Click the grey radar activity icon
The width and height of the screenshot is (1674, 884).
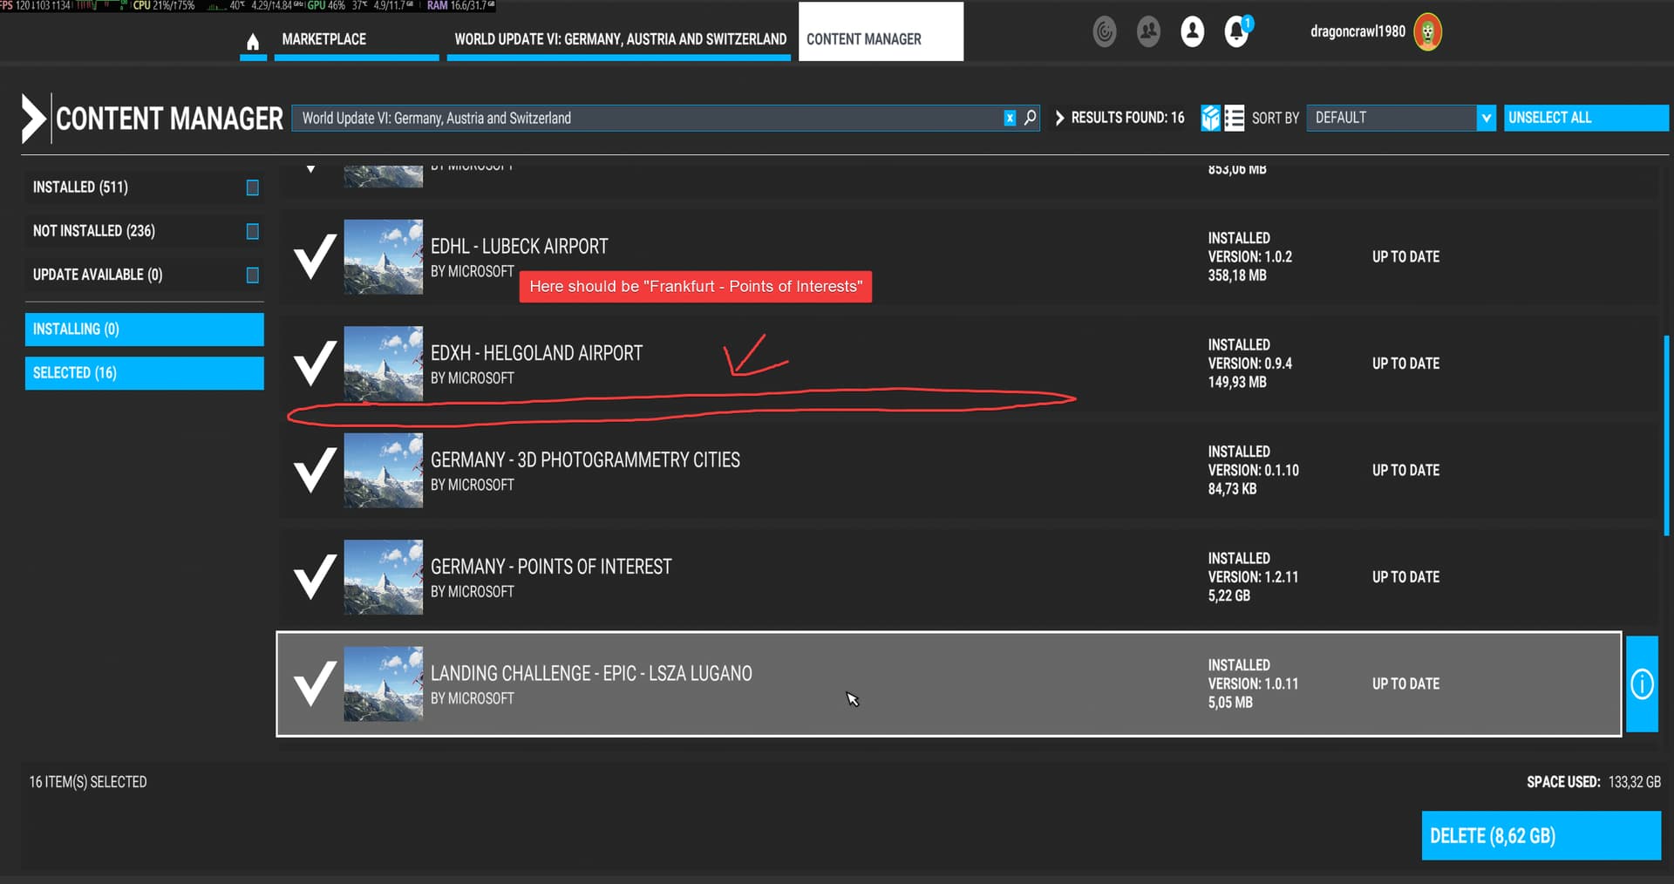coord(1105,32)
